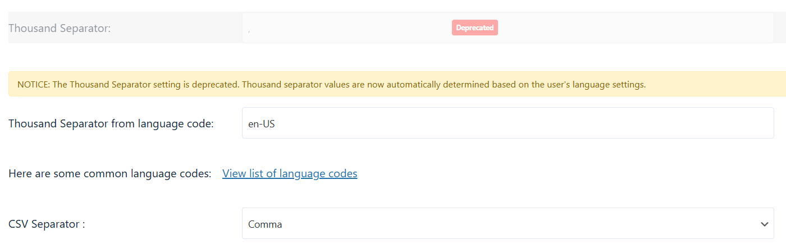Click the 'CSV Separator :' label
The image size is (786, 244).
(x=47, y=224)
